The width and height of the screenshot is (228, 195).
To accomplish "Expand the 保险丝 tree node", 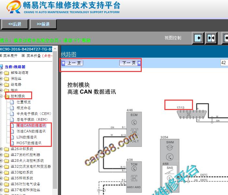I will tap(1, 78).
